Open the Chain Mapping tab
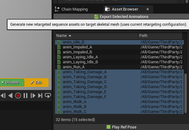 click(71, 9)
